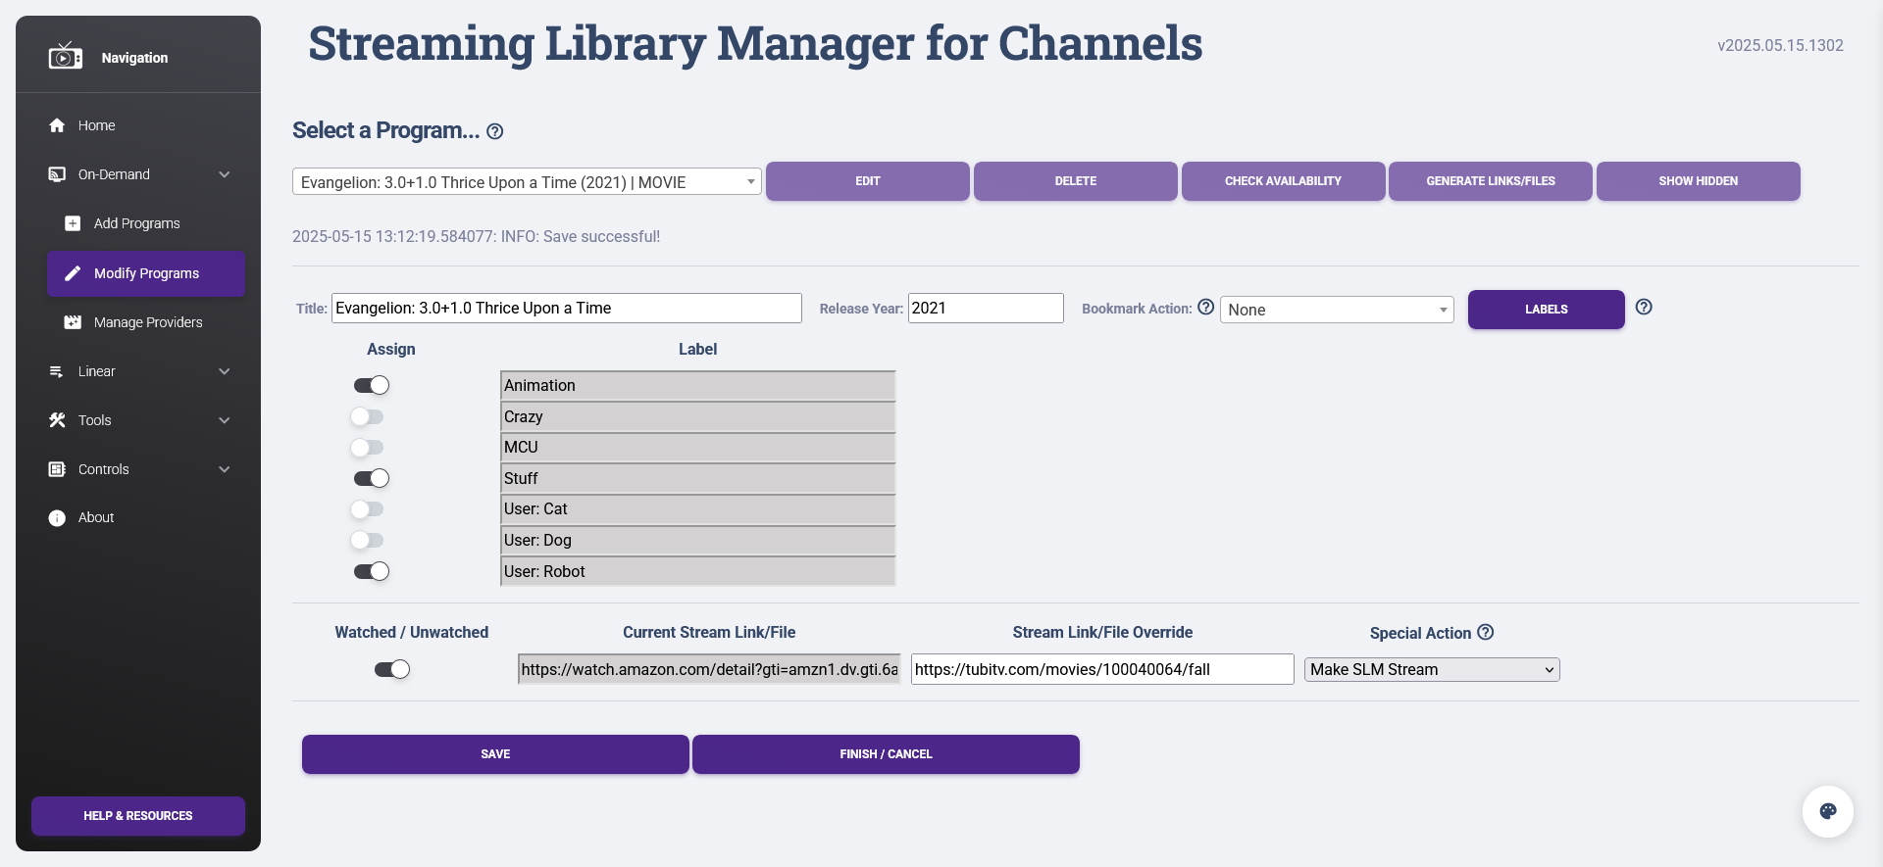Click the Modify Programs pencil icon

tap(73, 273)
